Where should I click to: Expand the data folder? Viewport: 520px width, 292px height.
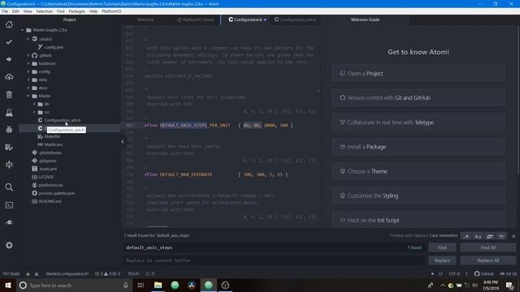(28, 79)
